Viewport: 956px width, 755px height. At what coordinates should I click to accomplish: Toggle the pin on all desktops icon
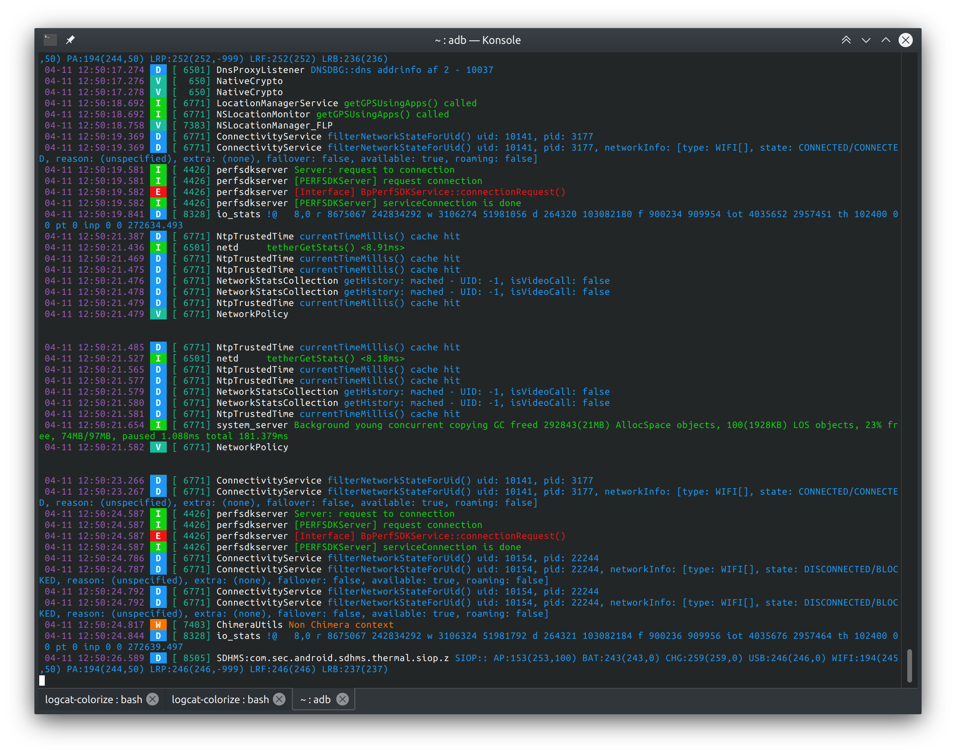point(70,40)
